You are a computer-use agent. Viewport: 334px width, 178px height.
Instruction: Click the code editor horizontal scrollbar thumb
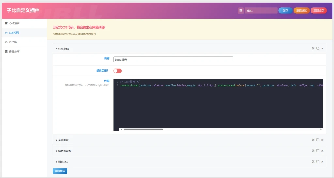143,129
